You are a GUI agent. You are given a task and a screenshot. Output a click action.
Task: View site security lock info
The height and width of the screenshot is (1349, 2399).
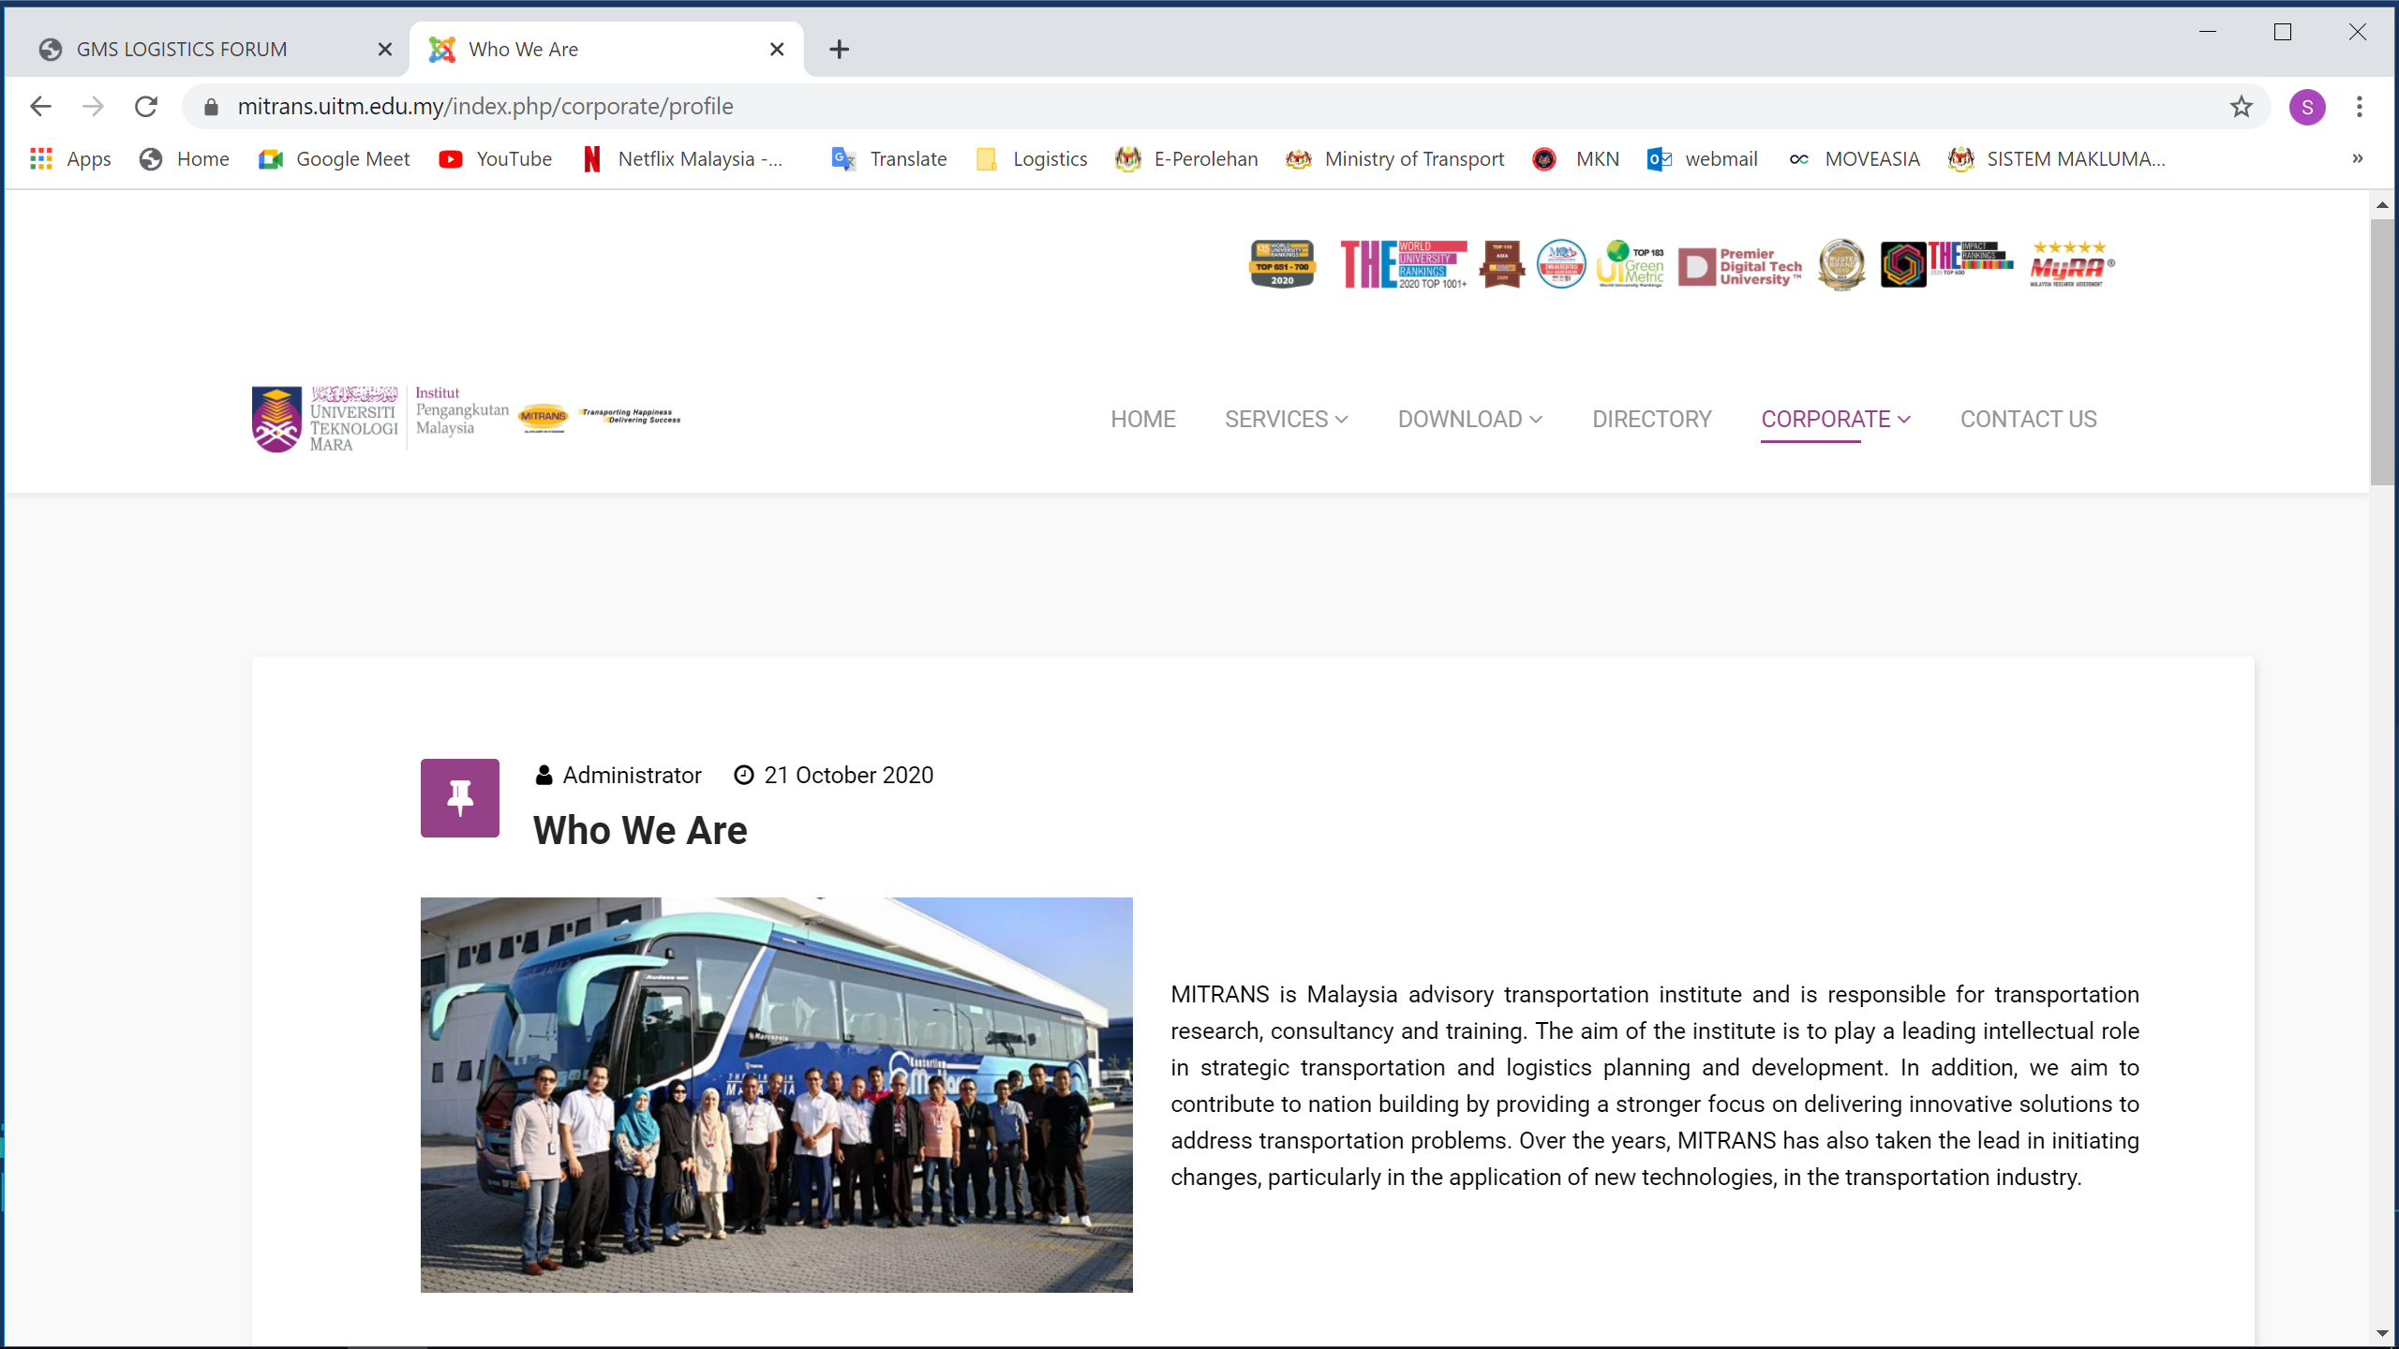(211, 107)
